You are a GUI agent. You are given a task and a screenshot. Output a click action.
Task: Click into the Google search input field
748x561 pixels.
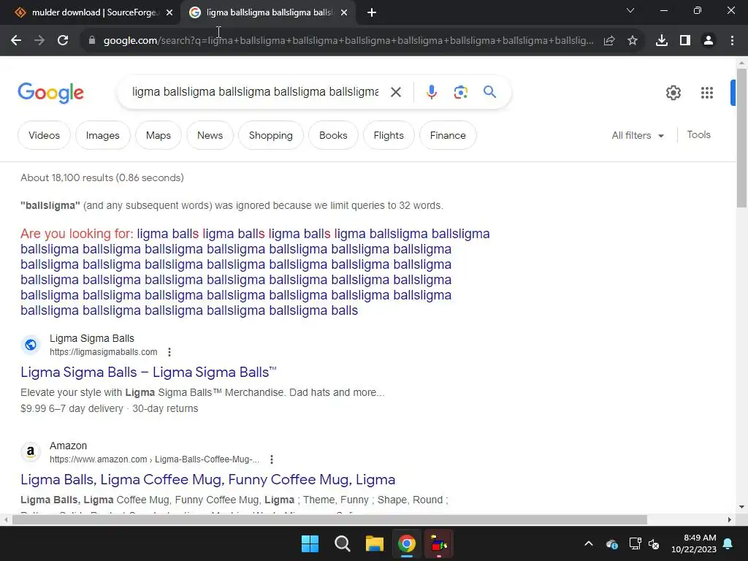(255, 91)
